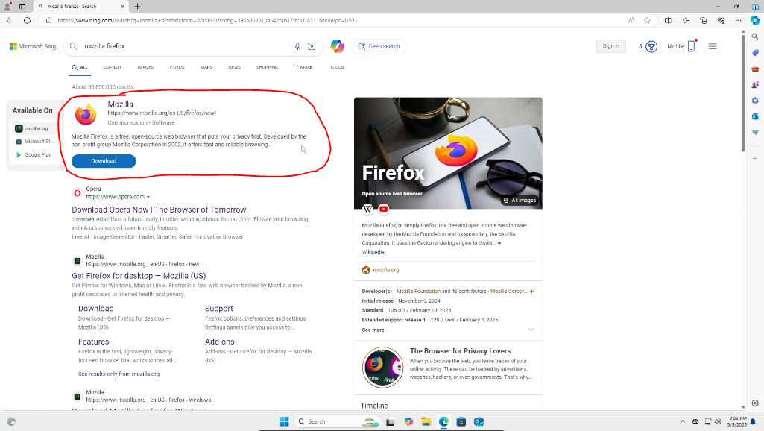The width and height of the screenshot is (764, 431).
Task: Open the Mozilla title link in top result
Action: click(120, 104)
